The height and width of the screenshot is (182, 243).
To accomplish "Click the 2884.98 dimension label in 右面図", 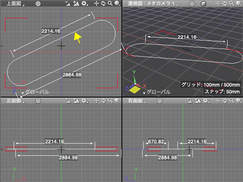I will pos(168,158).
